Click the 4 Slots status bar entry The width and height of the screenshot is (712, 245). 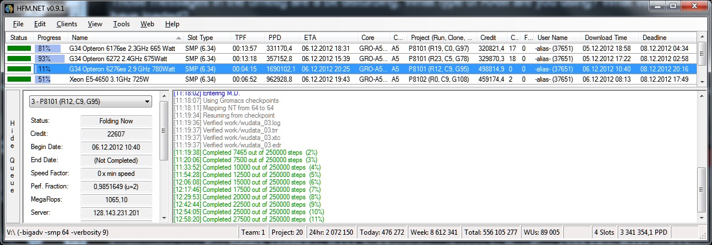tap(604, 232)
